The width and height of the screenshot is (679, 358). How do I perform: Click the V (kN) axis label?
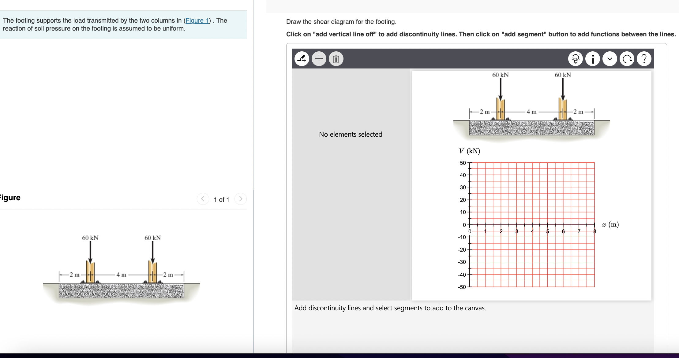[469, 150]
